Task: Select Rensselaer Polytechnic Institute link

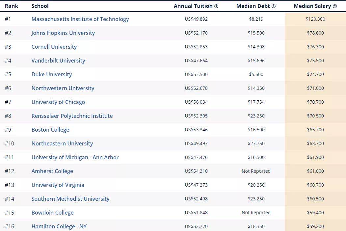Action: tap(72, 116)
